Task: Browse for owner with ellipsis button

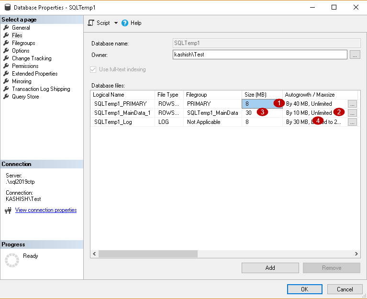Action: (x=355, y=55)
